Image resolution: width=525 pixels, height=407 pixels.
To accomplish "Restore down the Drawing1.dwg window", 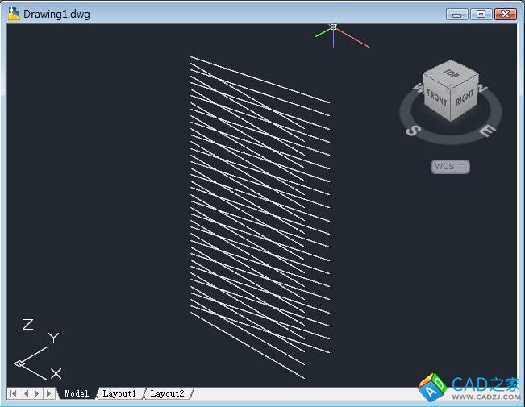I will [481, 14].
